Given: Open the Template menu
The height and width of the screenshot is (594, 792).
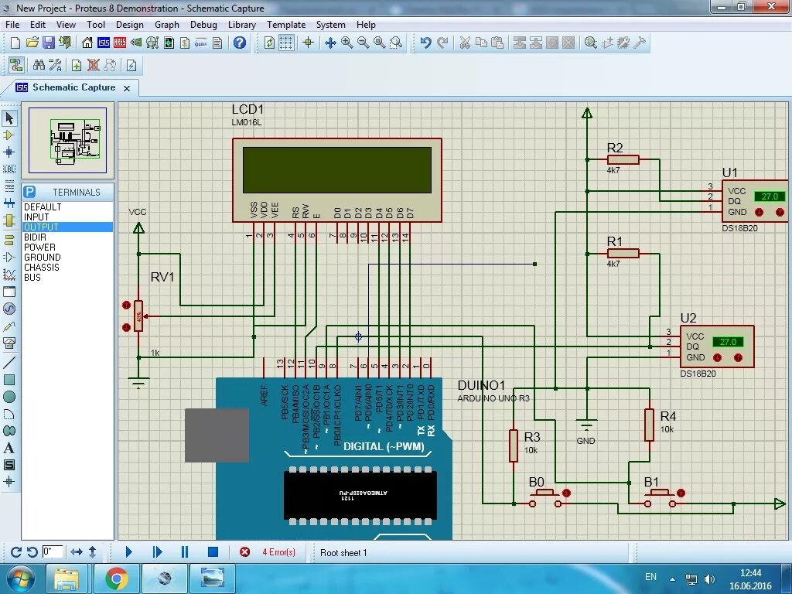Looking at the screenshot, I should click(286, 24).
